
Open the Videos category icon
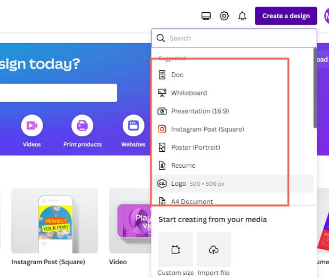32,125
